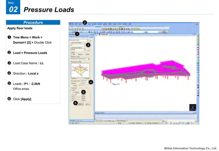
Task: Open the Help menu
Action: 130,24
